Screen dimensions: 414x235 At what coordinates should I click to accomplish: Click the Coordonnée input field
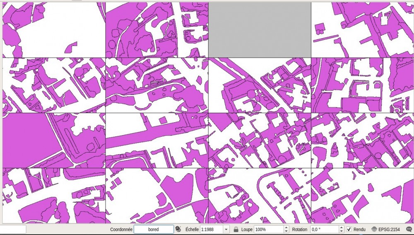pyautogui.click(x=154, y=229)
